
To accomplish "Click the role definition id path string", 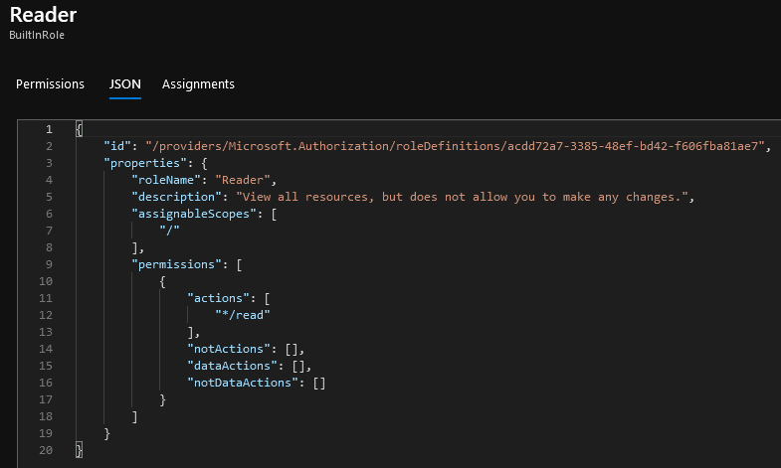I will pyautogui.click(x=455, y=146).
